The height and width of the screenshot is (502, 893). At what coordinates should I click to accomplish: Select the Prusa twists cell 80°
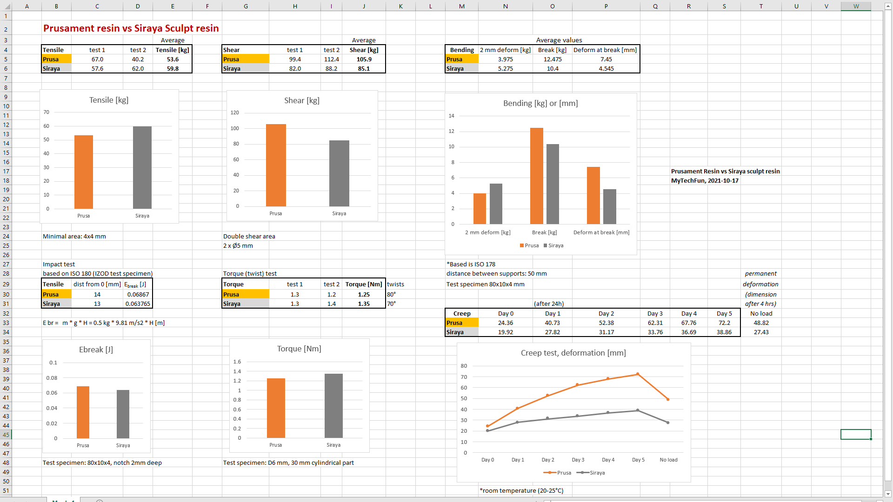pos(392,294)
